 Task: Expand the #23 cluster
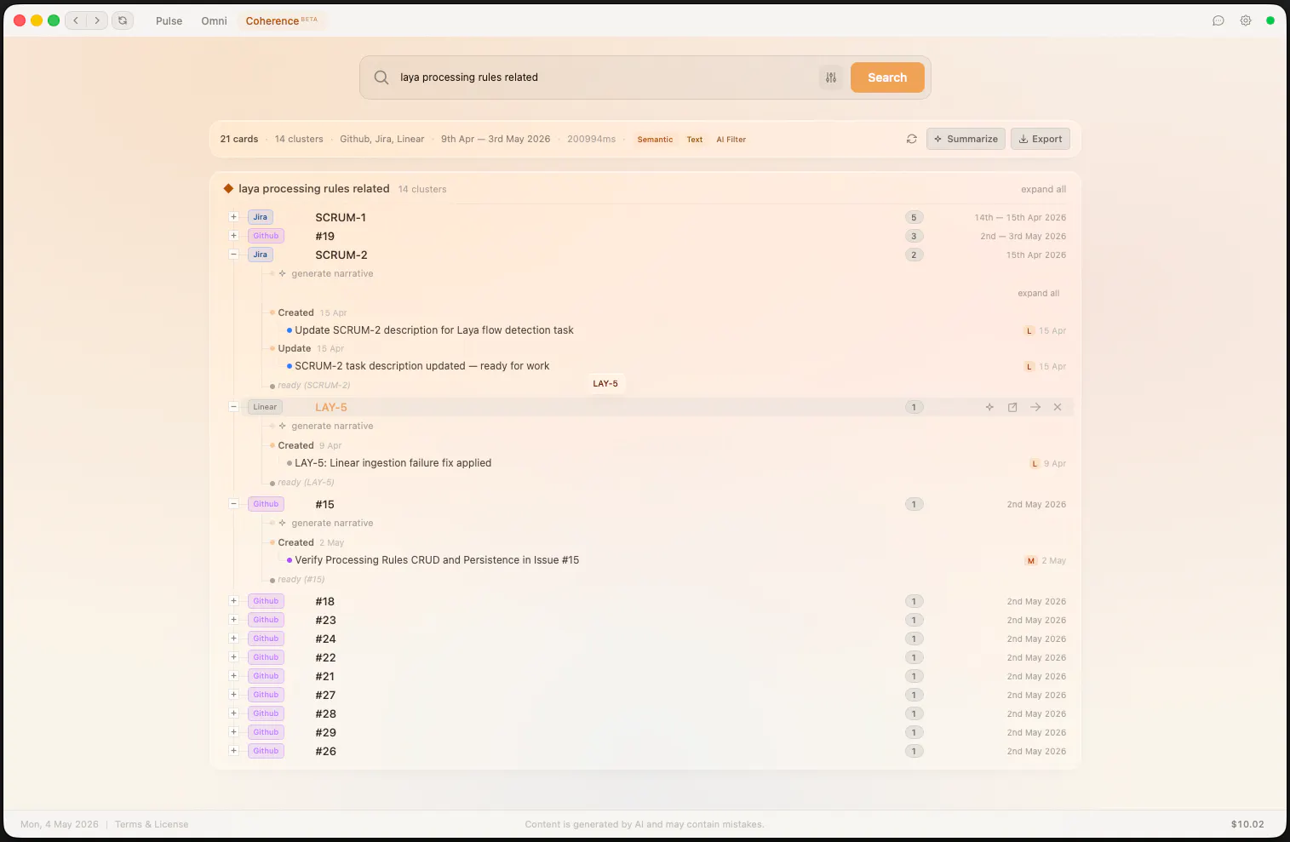pyautogui.click(x=233, y=620)
